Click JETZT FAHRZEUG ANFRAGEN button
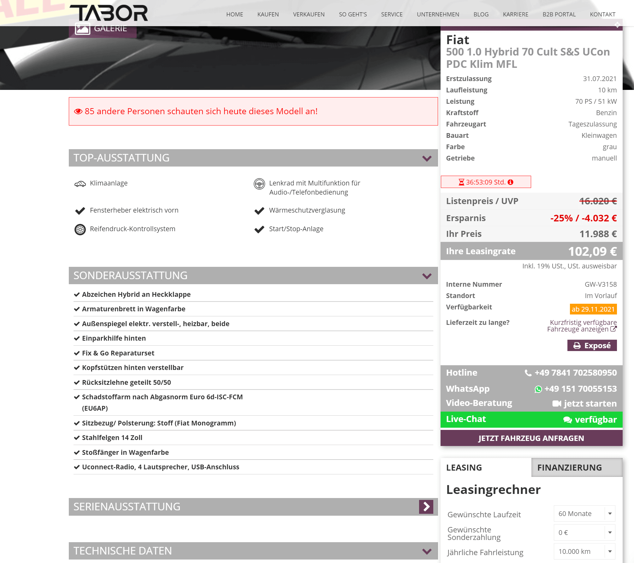The width and height of the screenshot is (634, 563). (531, 438)
